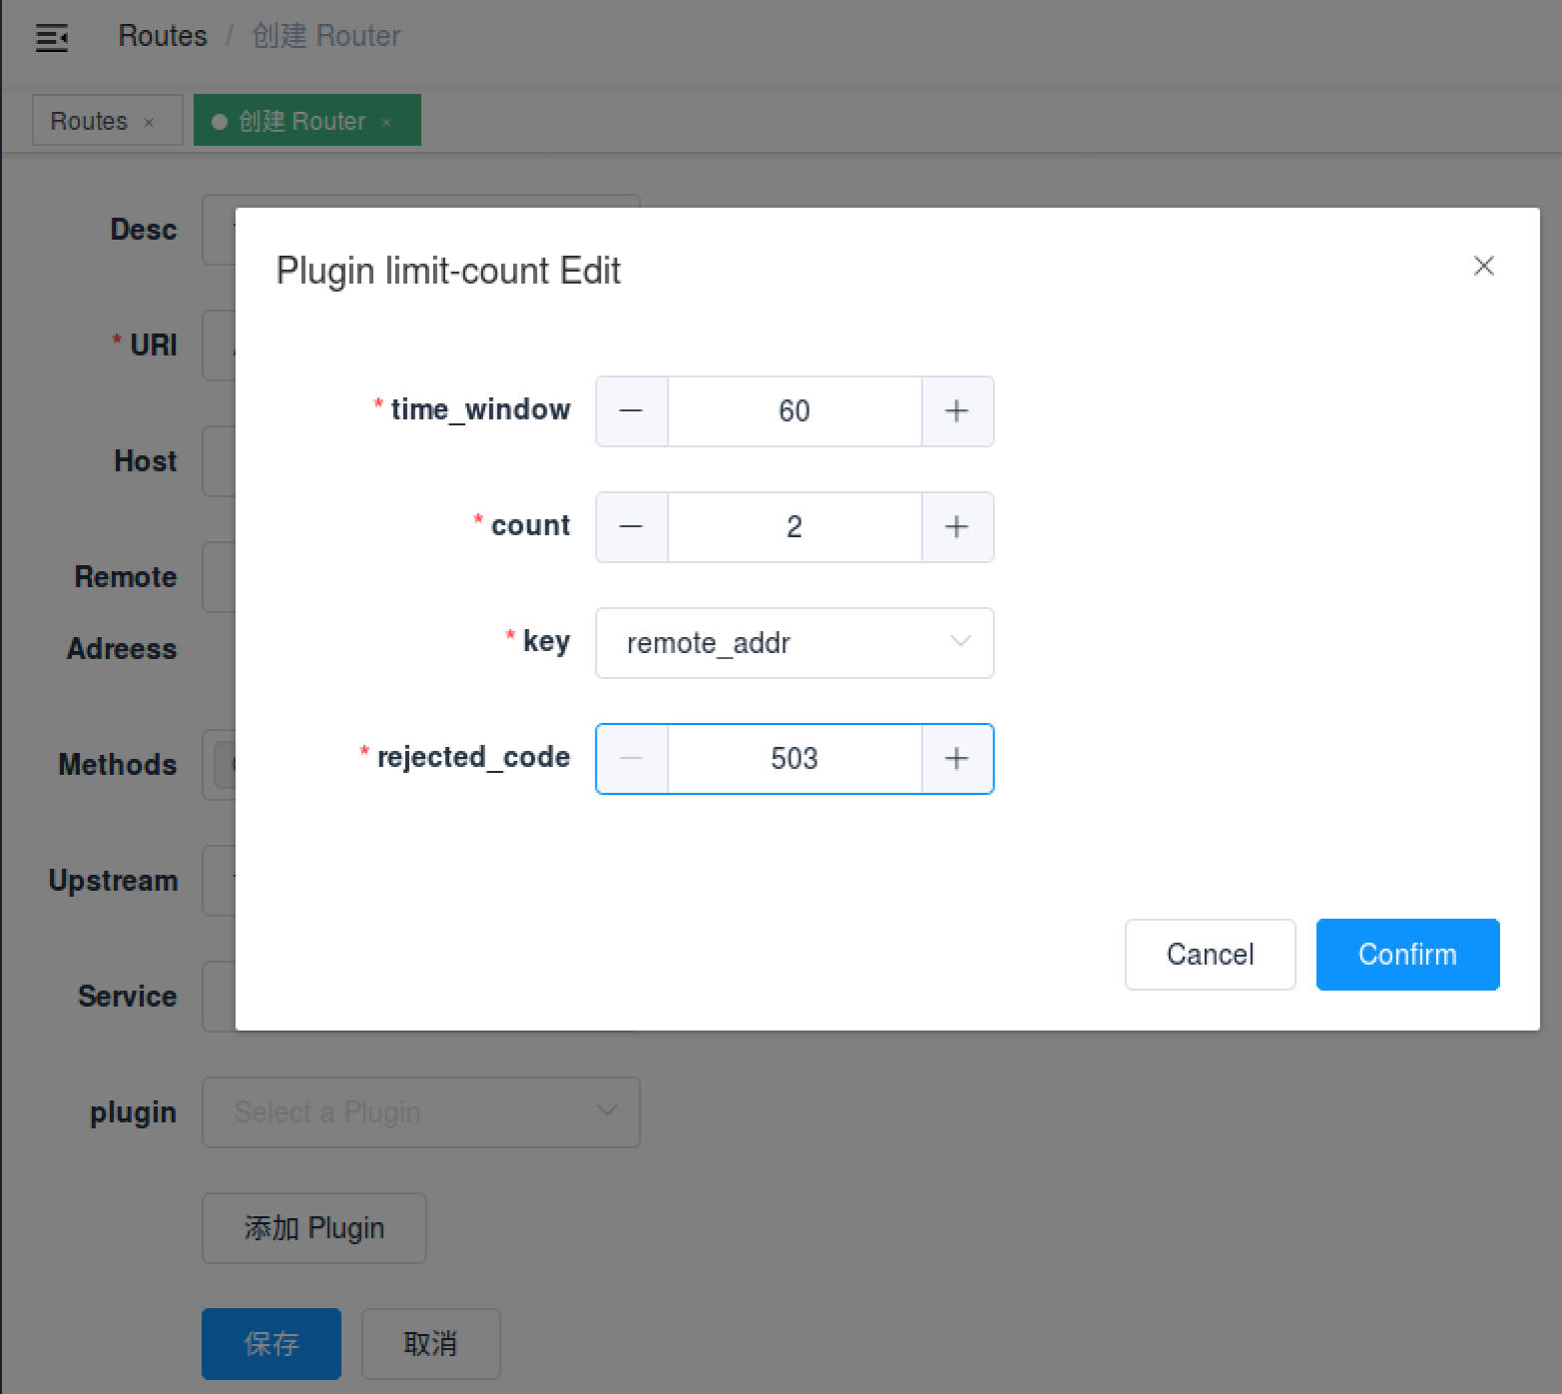The image size is (1562, 1394).
Task: Increase the time_window value
Action: 956,411
